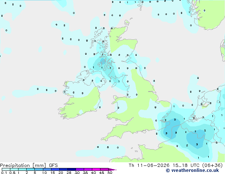This screenshot has height=174, width=225.
Task: Pick the 5–10 mm legend swatch
Action: tap(39, 169)
